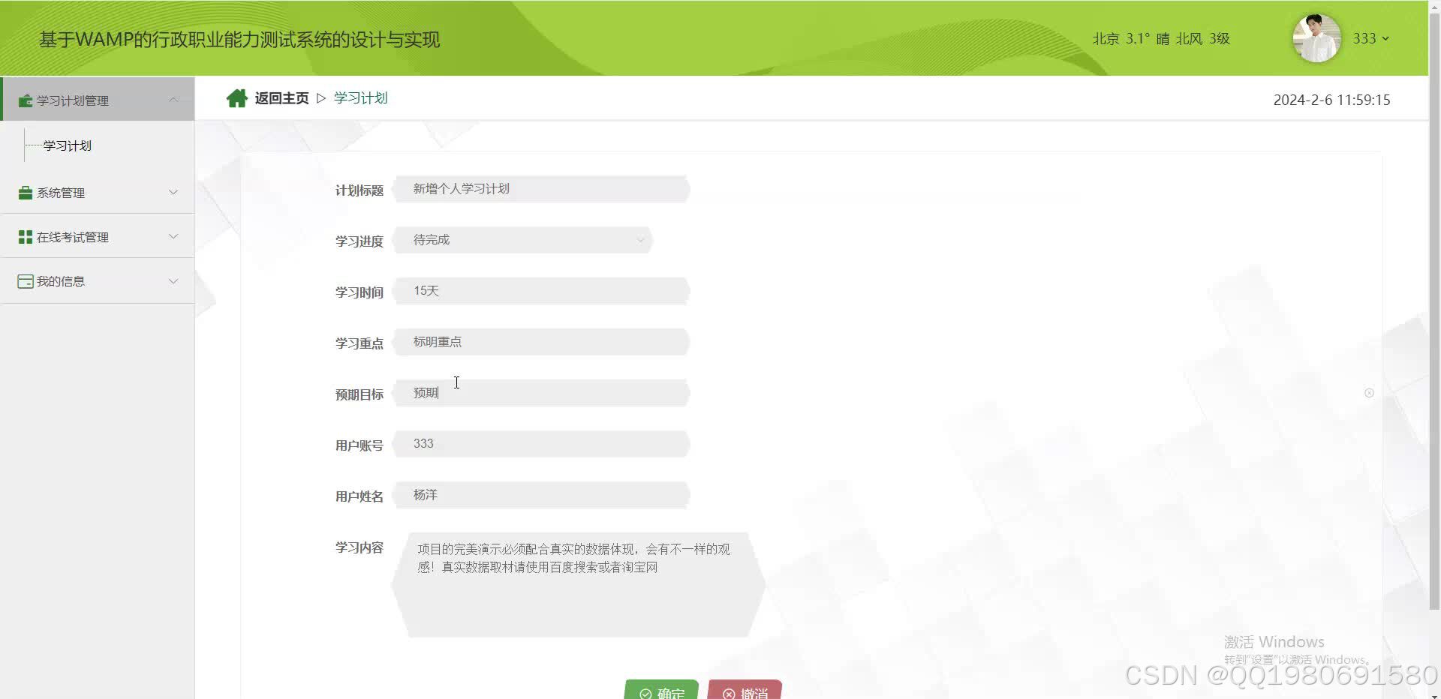1441x699 pixels.
Task: Click 学习计划 breadcrumb link
Action: (x=360, y=98)
